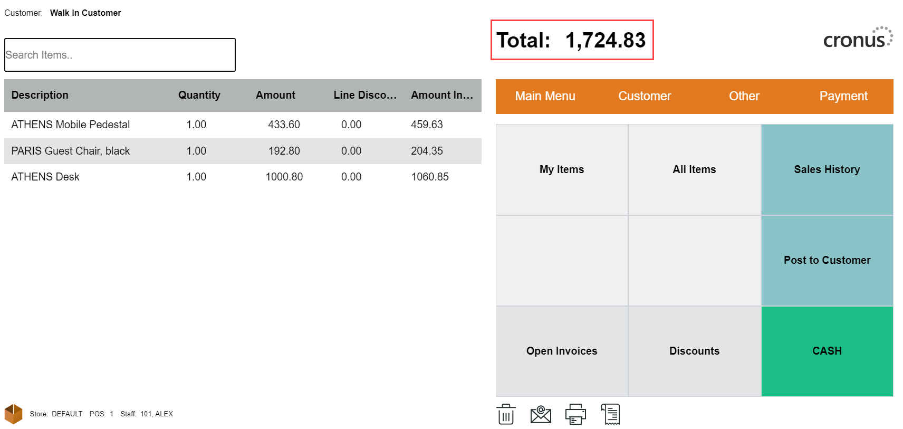
Task: Open My Items list
Action: point(562,169)
